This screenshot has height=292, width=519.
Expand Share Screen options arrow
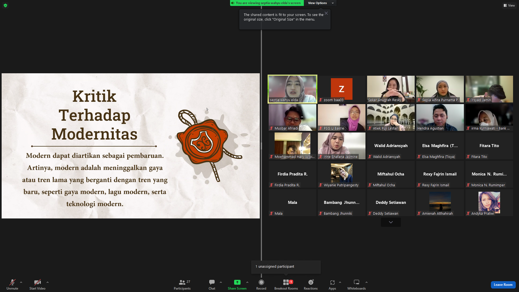pyautogui.click(x=247, y=282)
